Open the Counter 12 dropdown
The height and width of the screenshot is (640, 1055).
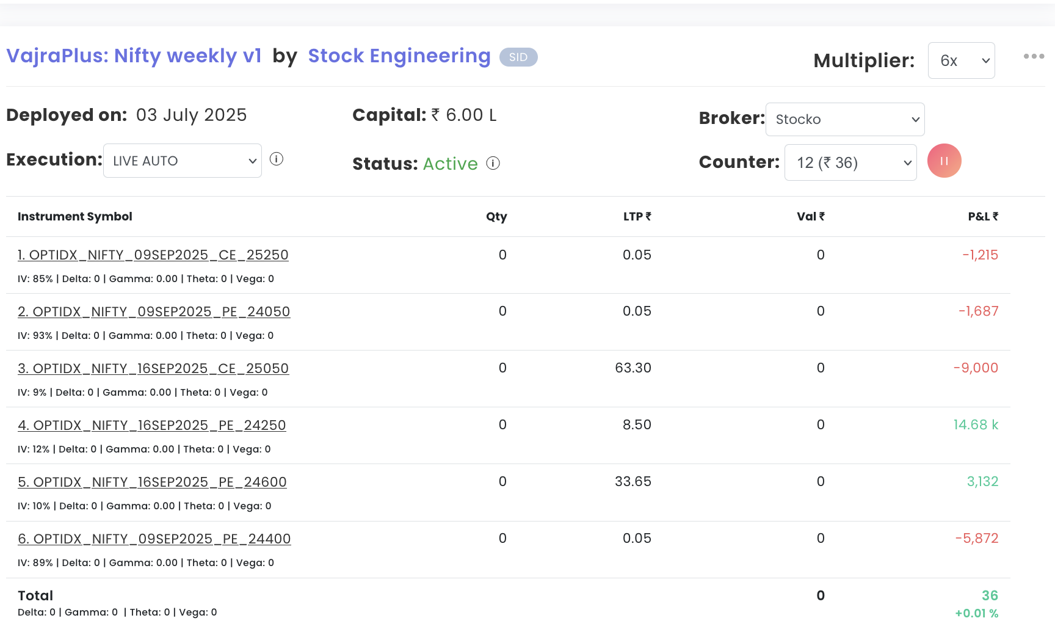(x=850, y=162)
